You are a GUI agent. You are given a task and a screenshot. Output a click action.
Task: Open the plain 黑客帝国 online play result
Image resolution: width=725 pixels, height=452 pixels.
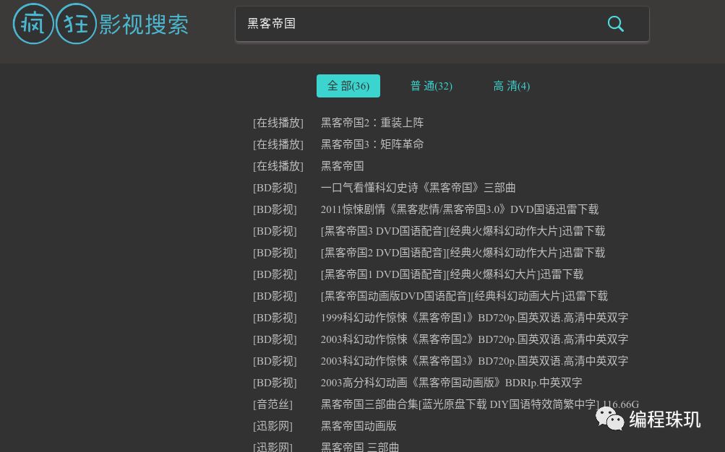(x=342, y=166)
